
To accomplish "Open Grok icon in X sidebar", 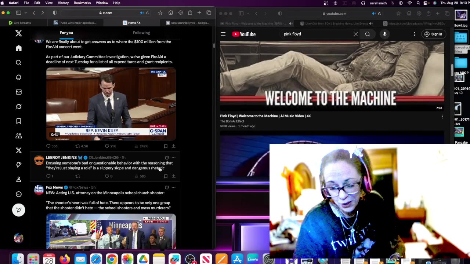I will [x=19, y=106].
